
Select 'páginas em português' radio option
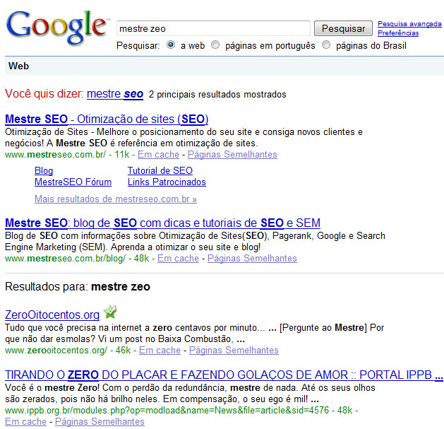tap(215, 45)
